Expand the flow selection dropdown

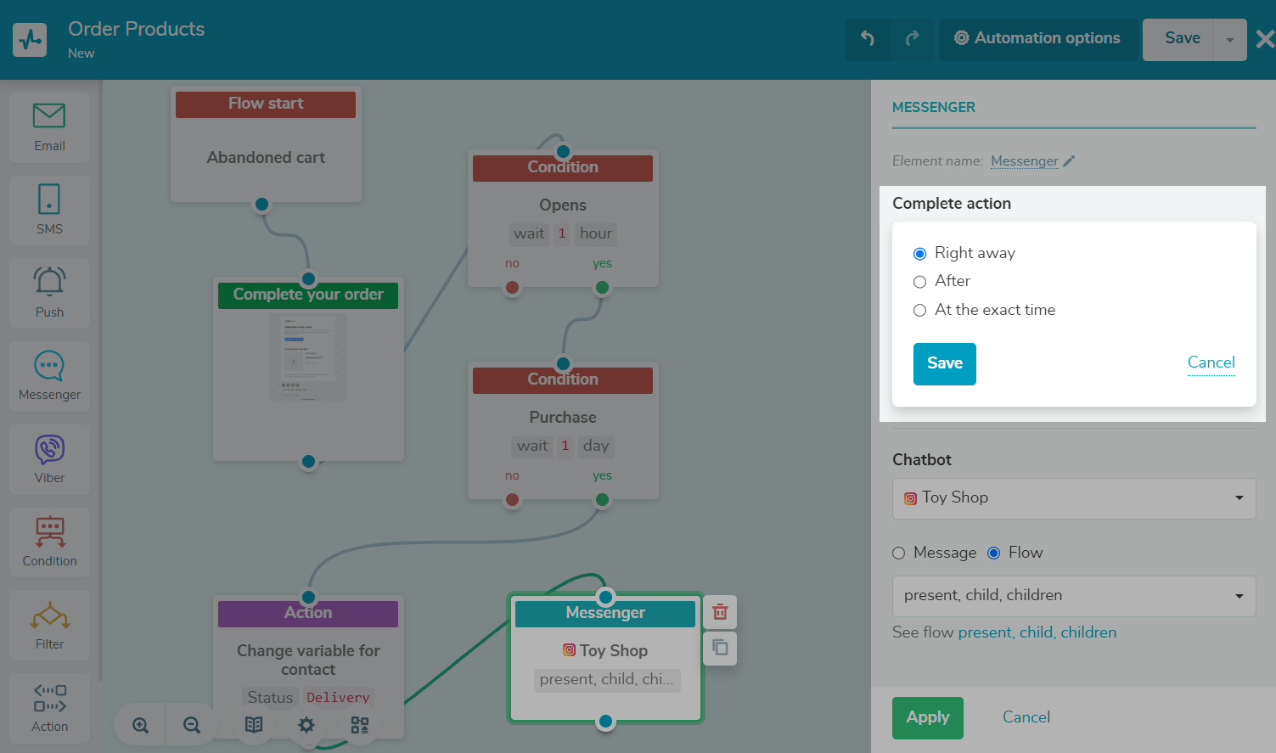[x=1073, y=596]
